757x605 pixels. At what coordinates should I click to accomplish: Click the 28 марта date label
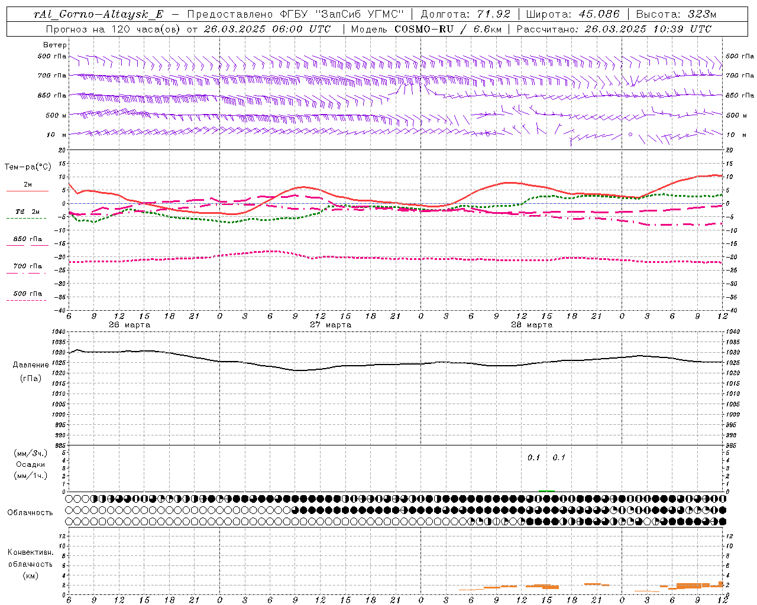tap(532, 325)
